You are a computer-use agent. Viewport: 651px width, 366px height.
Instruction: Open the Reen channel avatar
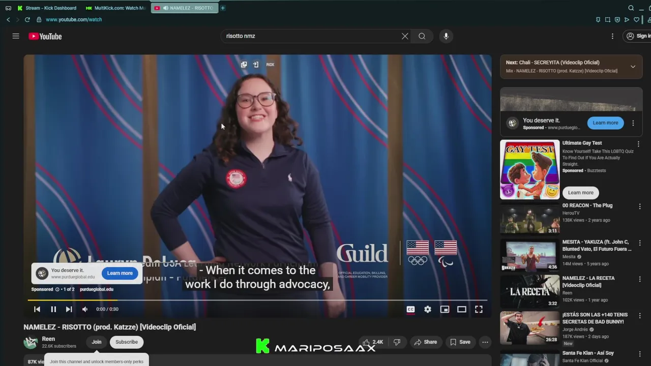click(31, 342)
